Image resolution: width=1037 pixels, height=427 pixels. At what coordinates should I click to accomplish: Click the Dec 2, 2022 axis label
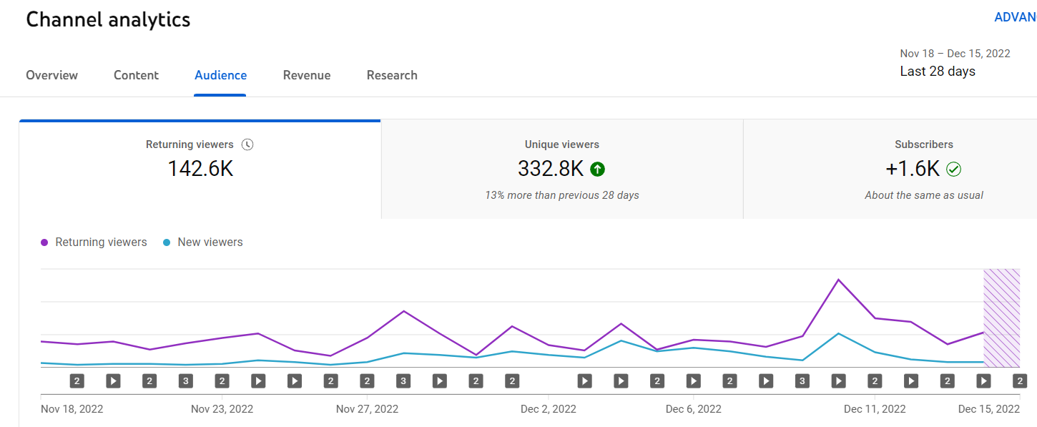(x=549, y=409)
